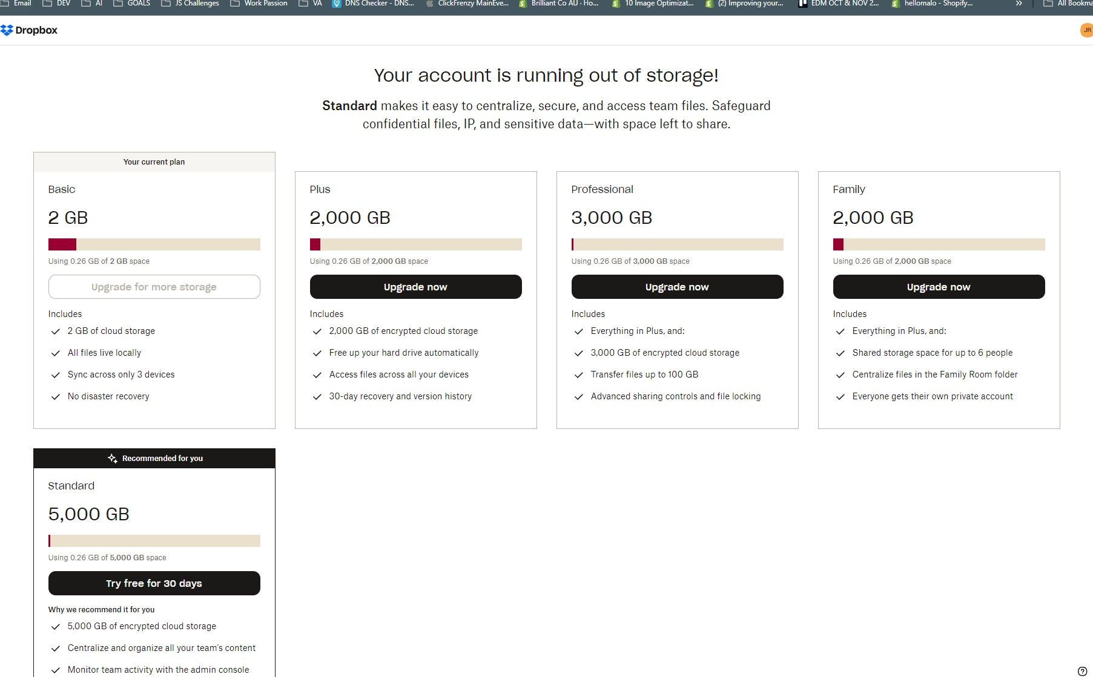The width and height of the screenshot is (1093, 677).
Task: Open the DNS Checker bookmark
Action: (x=373, y=4)
